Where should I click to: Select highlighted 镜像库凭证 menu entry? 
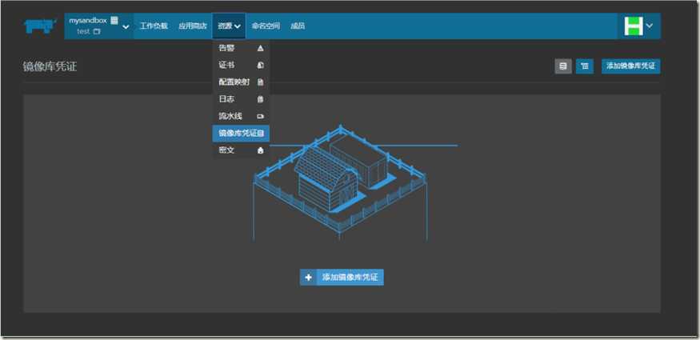[241, 133]
